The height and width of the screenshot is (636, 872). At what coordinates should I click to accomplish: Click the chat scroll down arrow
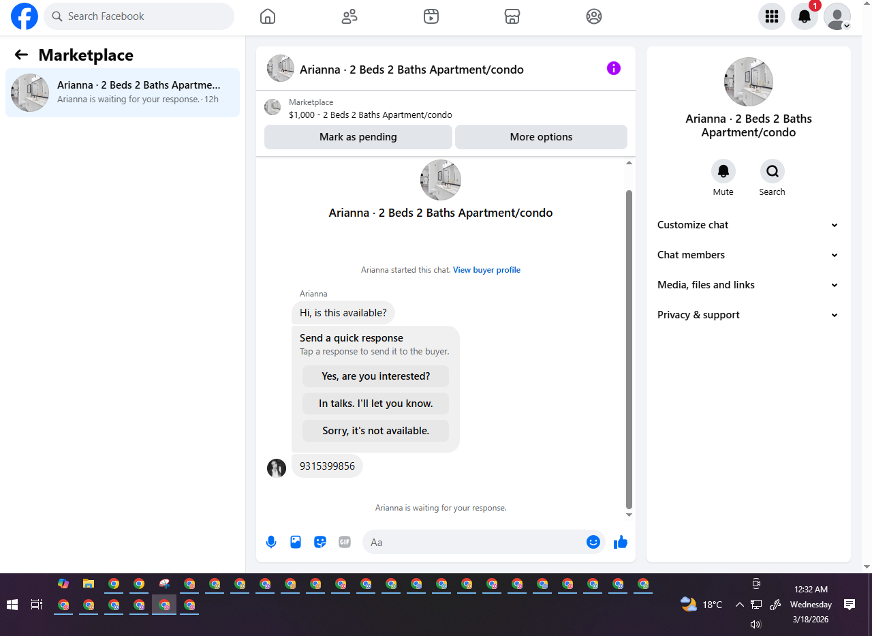click(629, 515)
